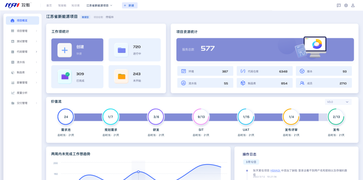Select 度量分析 in the sidebar
Viewport: 363px width, 180px height.
coord(22,93)
